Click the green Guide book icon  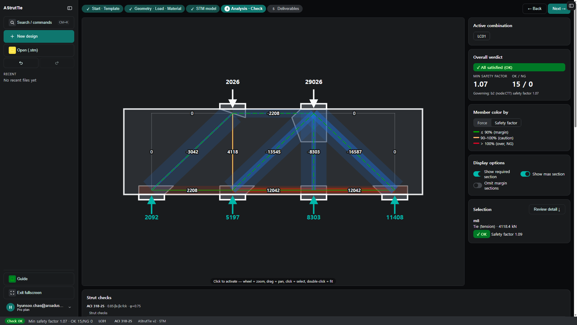[12, 279]
